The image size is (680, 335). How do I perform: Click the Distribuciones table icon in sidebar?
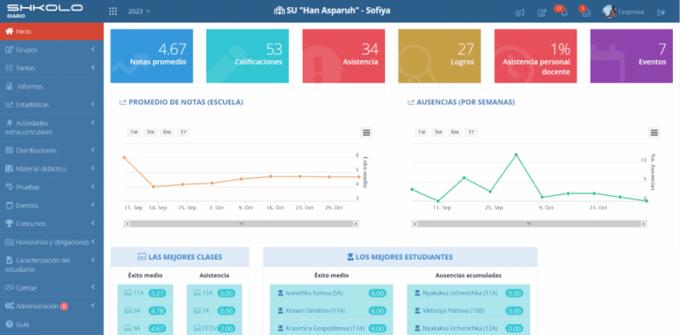pyautogui.click(x=9, y=150)
